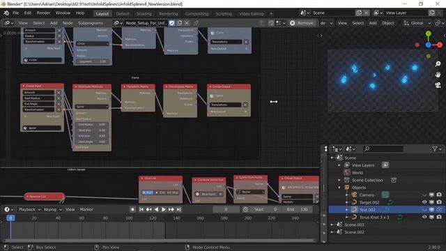
Task: Click the jump to start playback button
Action: point(141,209)
